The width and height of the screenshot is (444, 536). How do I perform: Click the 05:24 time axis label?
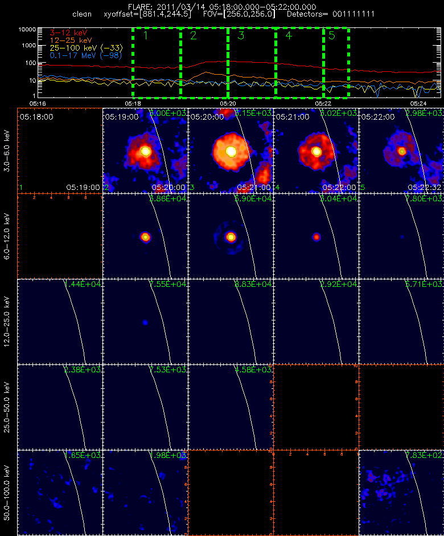coord(418,103)
